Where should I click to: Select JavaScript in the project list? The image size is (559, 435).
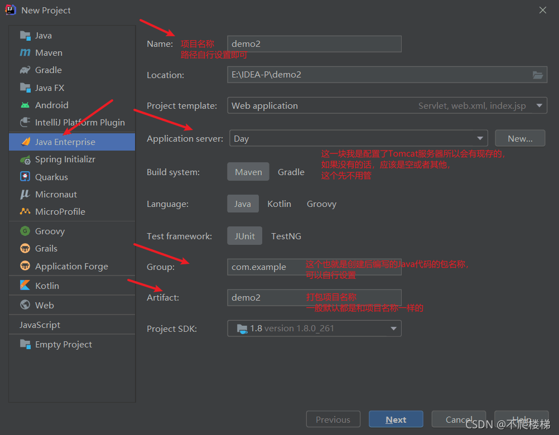72,325
